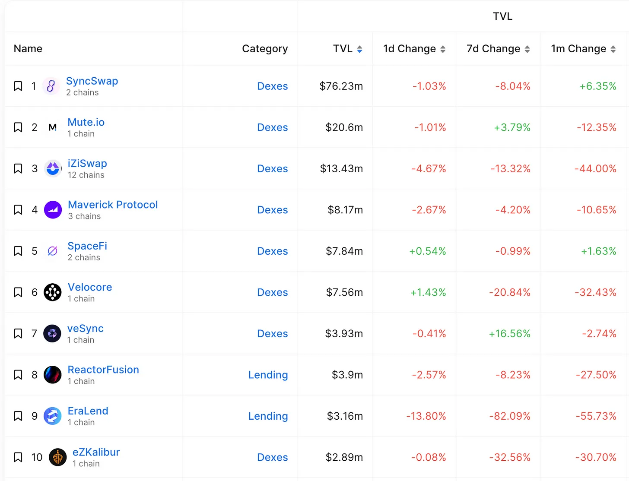This screenshot has width=629, height=481.
Task: Sort table by TVL column
Action: 359,49
